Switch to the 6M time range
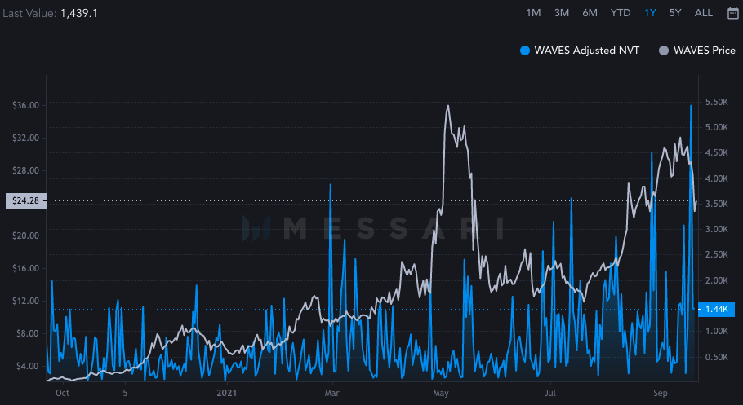Screen dimensions: 743x405 (590, 13)
